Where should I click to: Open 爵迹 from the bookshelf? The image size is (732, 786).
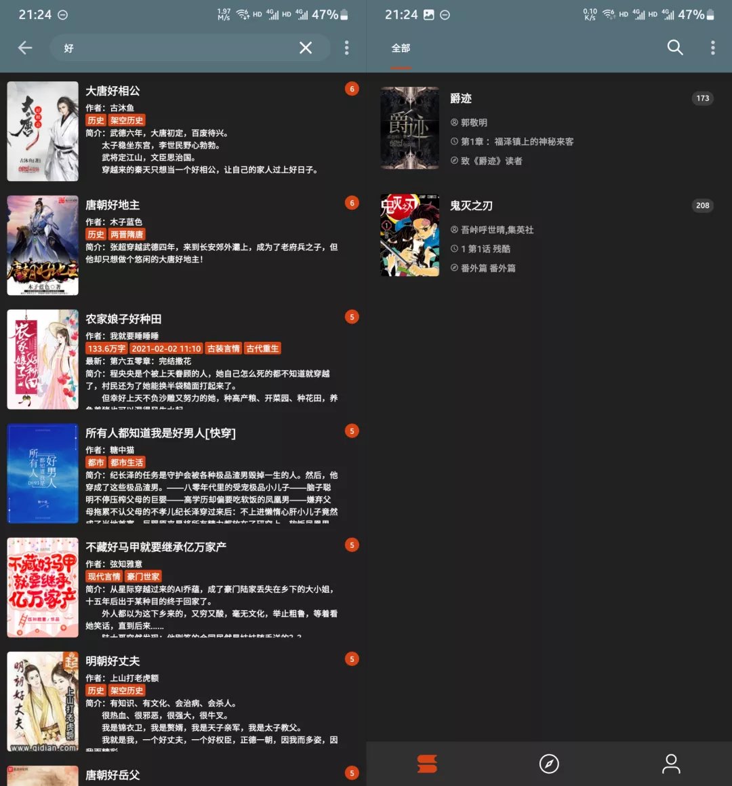click(x=461, y=99)
